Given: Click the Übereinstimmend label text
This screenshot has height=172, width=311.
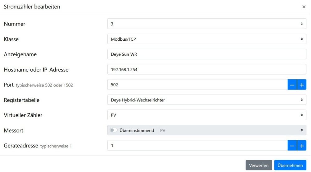Looking at the screenshot, I should 137,130.
